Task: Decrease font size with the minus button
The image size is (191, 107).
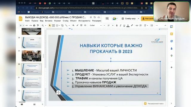Action: 104,25
